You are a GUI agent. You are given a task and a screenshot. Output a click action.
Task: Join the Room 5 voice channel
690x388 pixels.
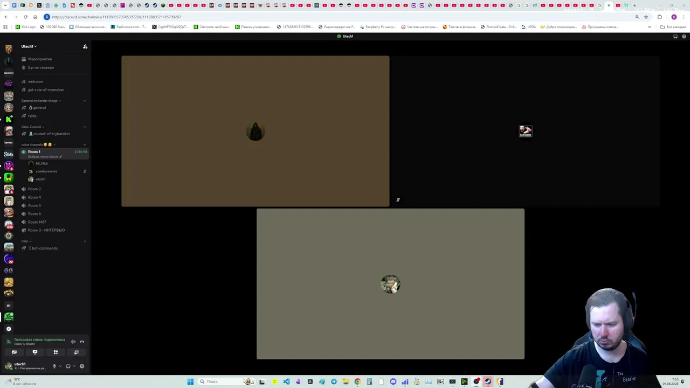pyautogui.click(x=34, y=205)
